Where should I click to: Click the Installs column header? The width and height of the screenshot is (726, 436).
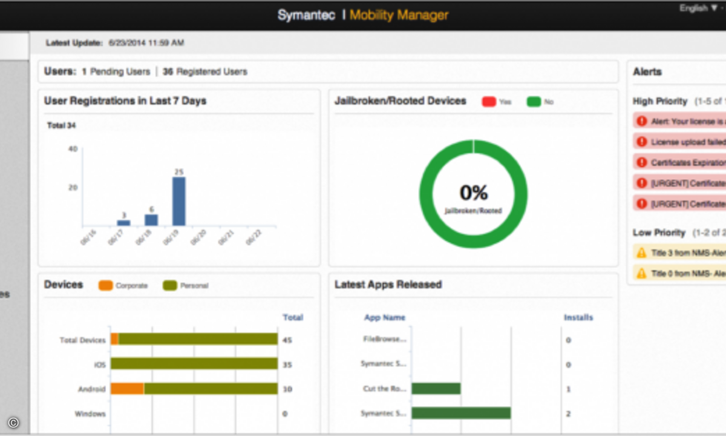coord(578,317)
